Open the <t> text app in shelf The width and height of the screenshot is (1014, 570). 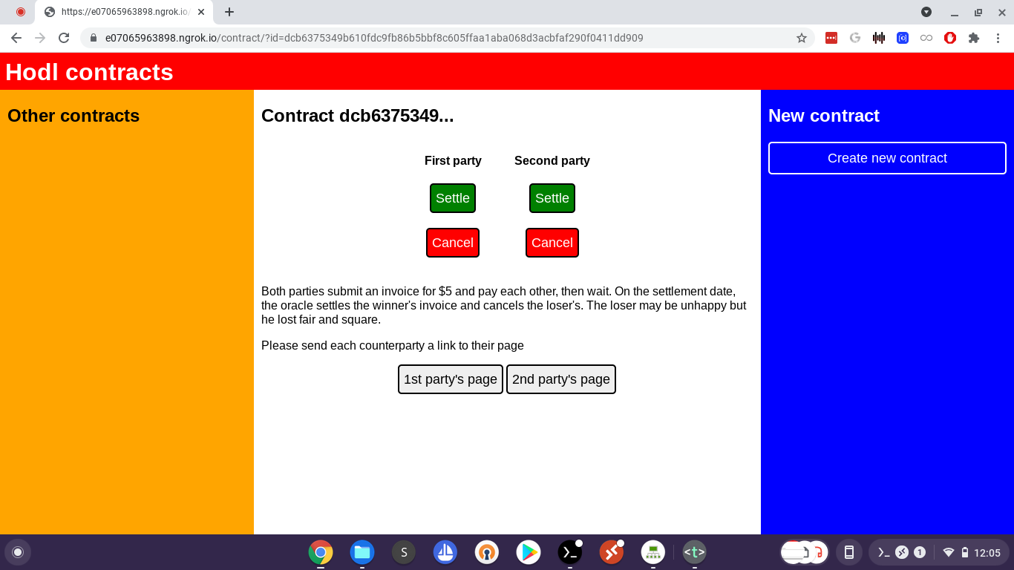695,552
